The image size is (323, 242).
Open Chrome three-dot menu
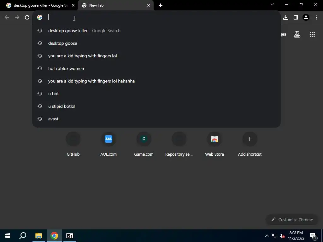pyautogui.click(x=316, y=17)
